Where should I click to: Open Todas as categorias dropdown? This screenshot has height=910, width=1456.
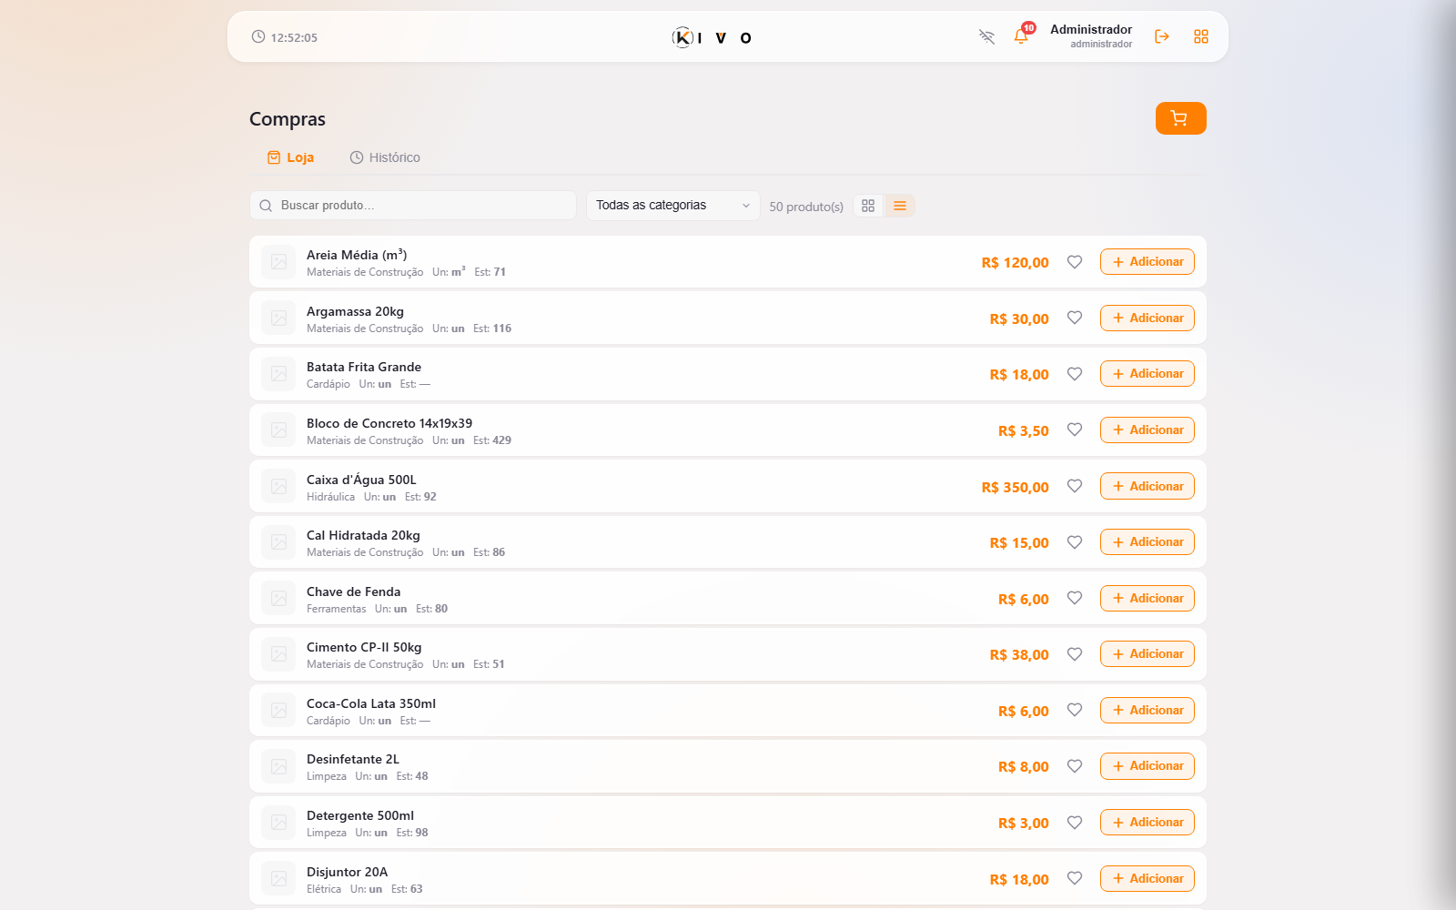672,206
